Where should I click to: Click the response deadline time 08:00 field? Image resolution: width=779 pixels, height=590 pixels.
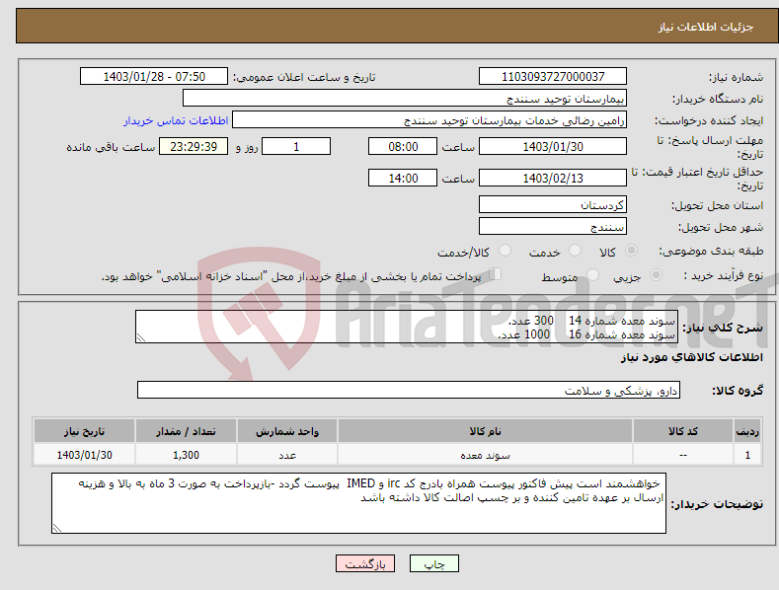(x=403, y=146)
